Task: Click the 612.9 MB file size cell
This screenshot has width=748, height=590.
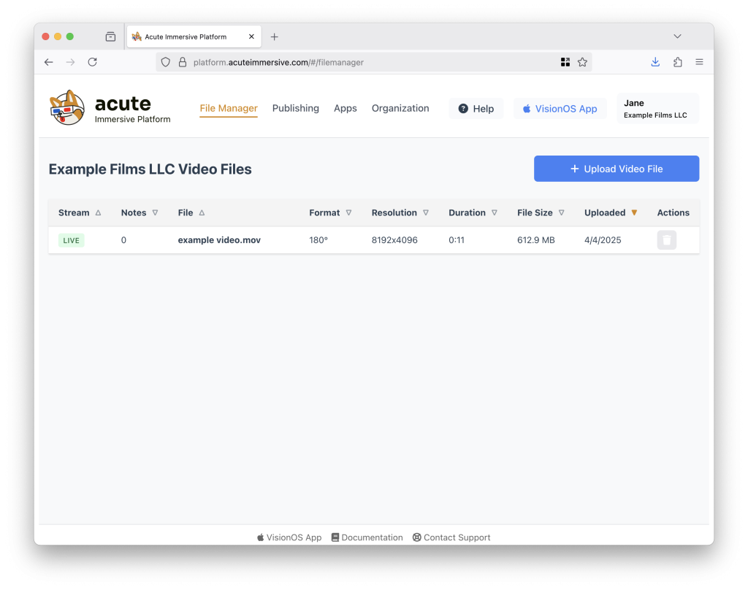Action: pyautogui.click(x=536, y=240)
